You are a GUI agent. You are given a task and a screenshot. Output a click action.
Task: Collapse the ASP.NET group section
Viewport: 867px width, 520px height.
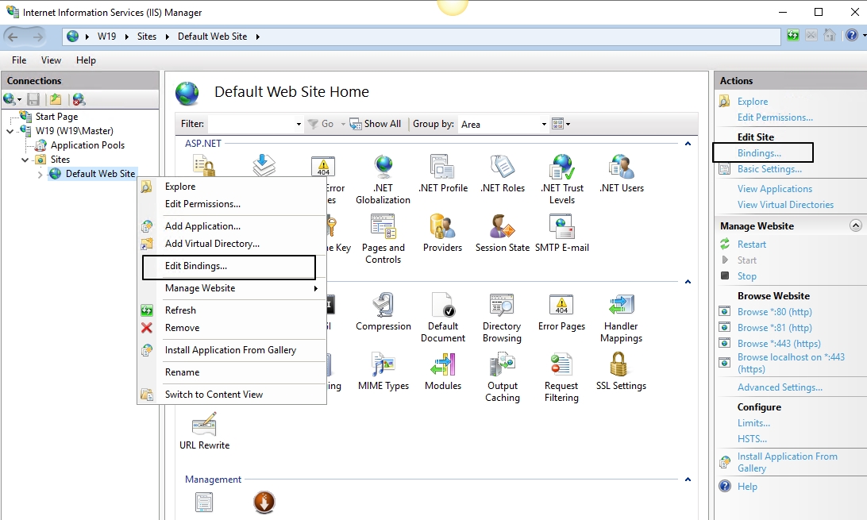pos(687,144)
